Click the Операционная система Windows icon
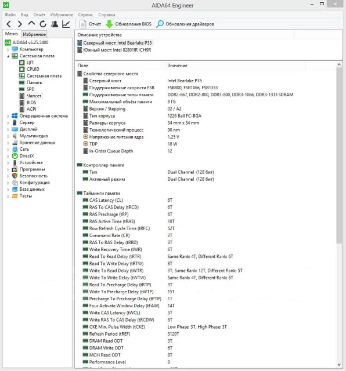346x371 pixels. (15, 116)
